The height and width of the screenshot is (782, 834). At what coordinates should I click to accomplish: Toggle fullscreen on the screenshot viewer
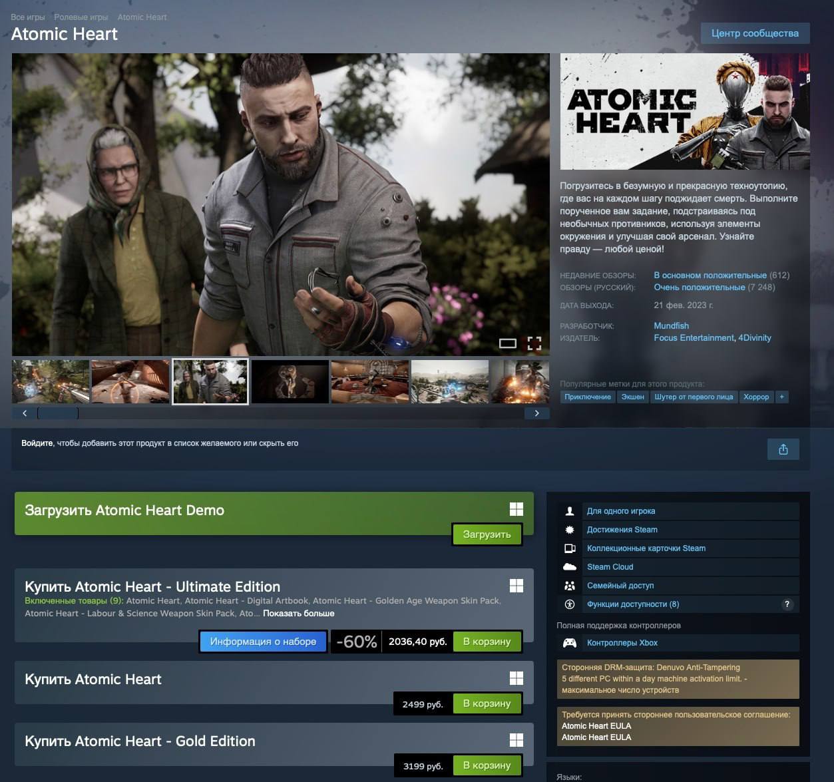[x=534, y=343]
